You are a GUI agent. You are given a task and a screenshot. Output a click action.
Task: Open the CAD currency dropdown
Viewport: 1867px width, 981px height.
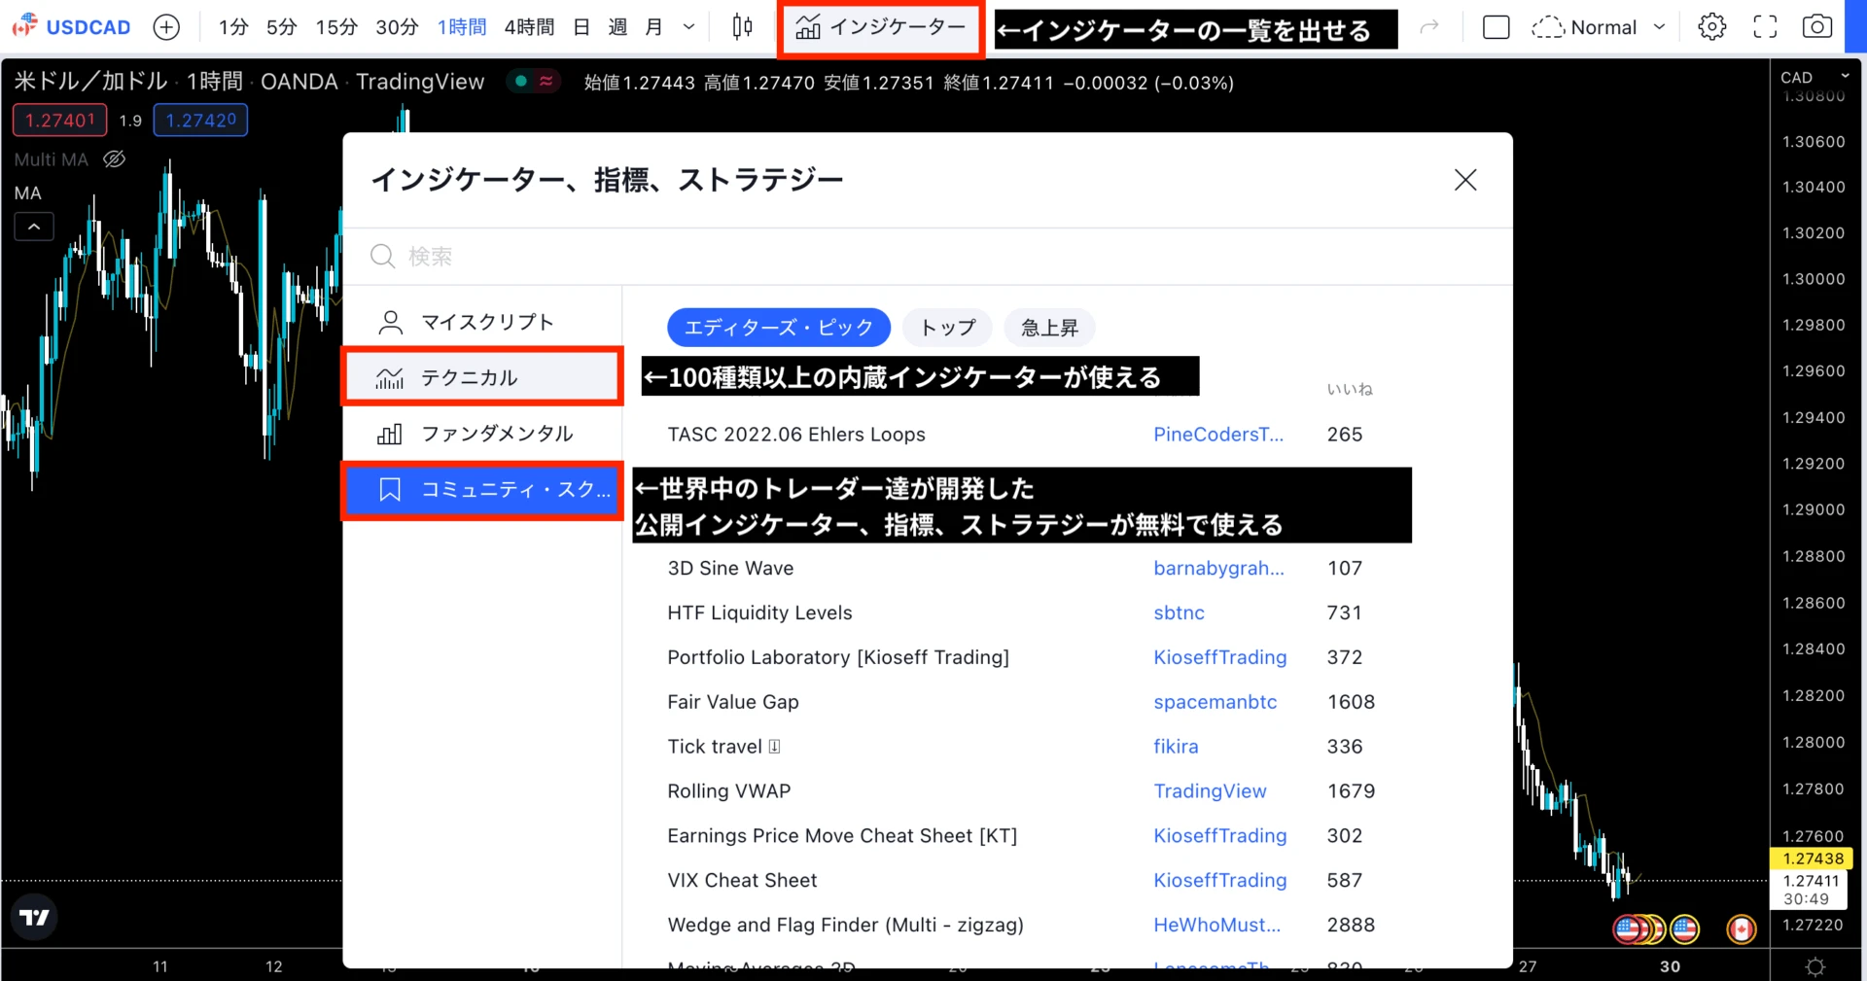1814,77
